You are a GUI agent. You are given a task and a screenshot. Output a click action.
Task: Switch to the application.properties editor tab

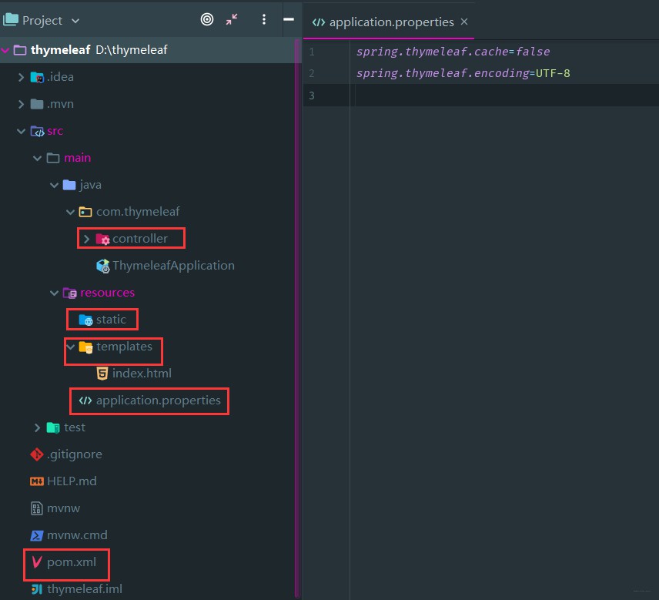pyautogui.click(x=383, y=22)
